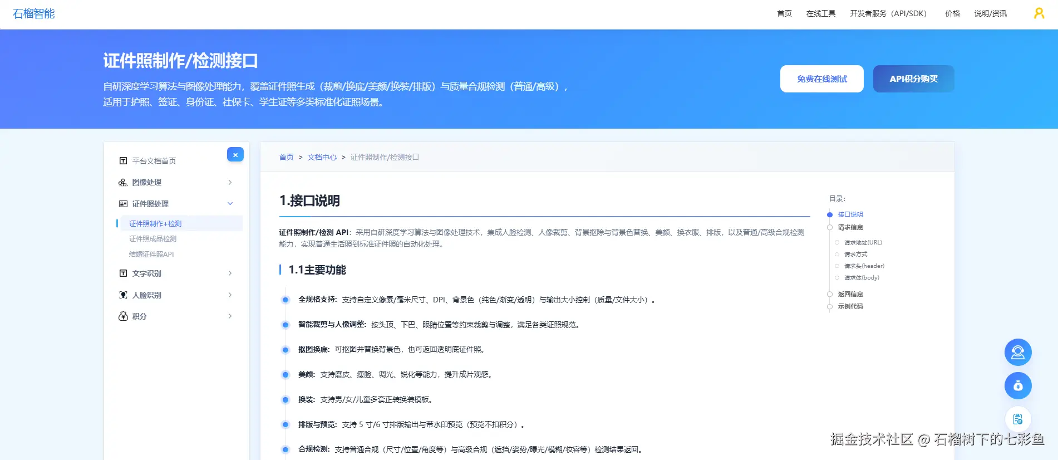The image size is (1058, 460).
Task: Open the 价格 nav menu item
Action: click(952, 13)
